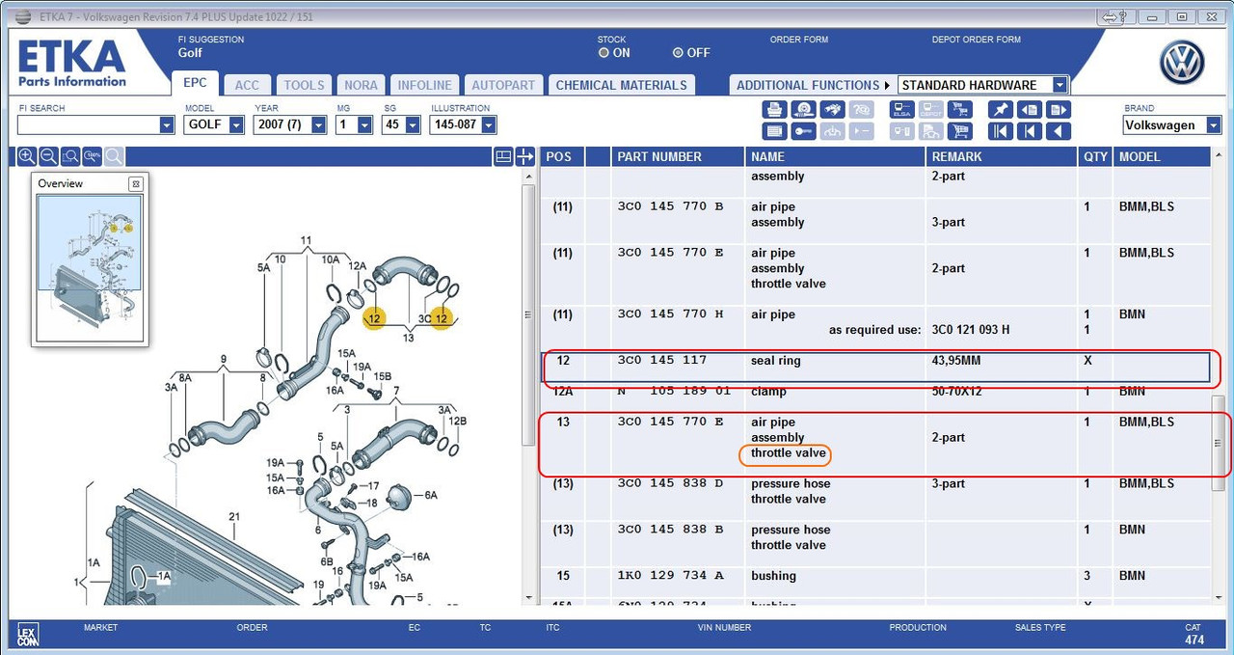Click the LexCom logo in the status bar
This screenshot has width=1234, height=655.
pos(28,634)
